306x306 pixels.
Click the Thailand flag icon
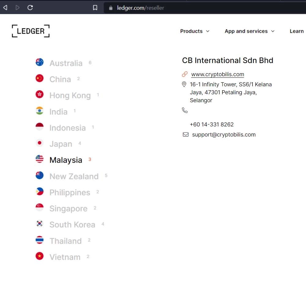coord(39,240)
